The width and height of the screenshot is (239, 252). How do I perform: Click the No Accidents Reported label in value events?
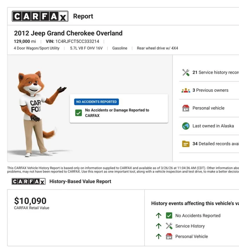tap(198, 216)
